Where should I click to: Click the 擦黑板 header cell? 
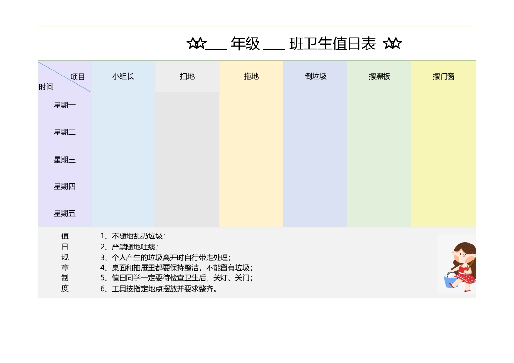[x=379, y=76]
